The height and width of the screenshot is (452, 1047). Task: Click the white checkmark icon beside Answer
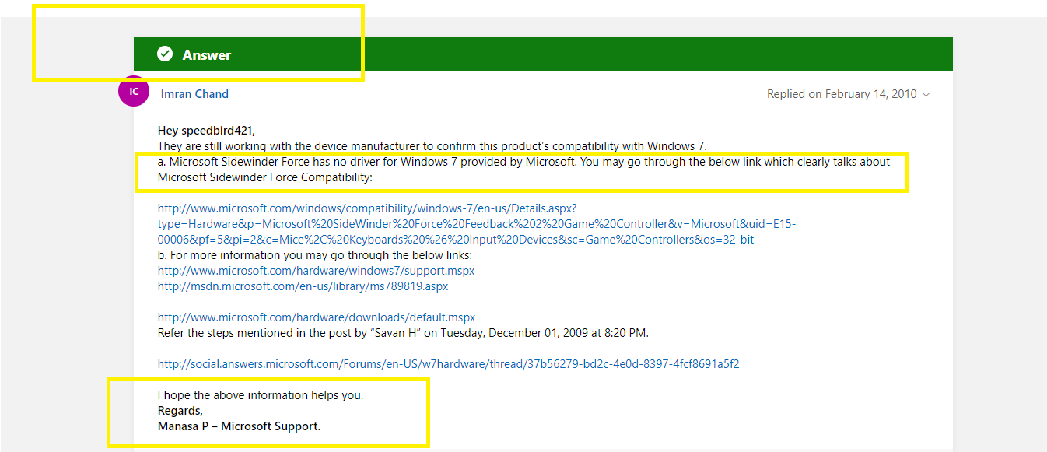click(x=165, y=54)
